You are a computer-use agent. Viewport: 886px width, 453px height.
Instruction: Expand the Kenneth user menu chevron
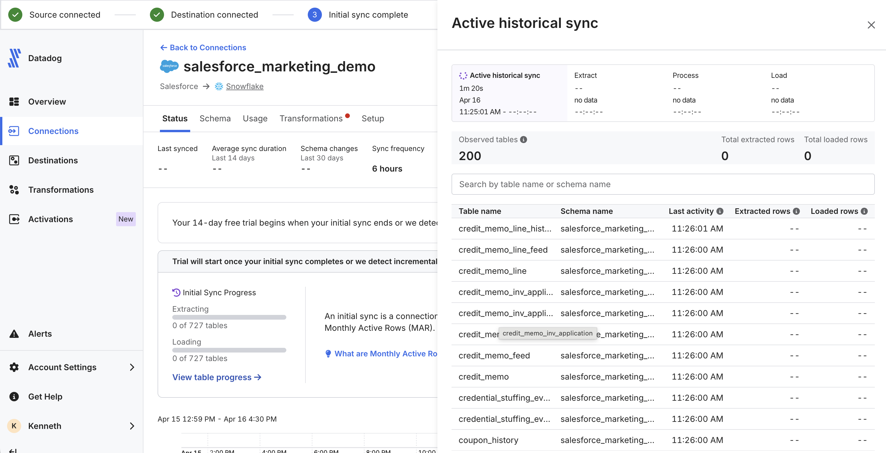point(132,426)
